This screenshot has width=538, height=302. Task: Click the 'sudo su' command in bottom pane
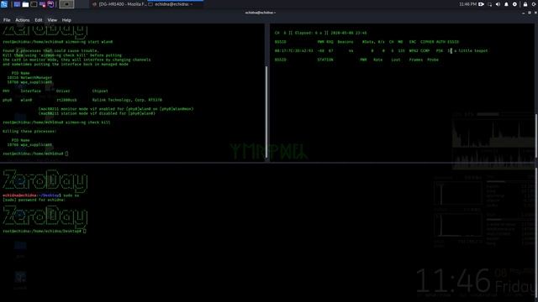[x=71, y=195]
